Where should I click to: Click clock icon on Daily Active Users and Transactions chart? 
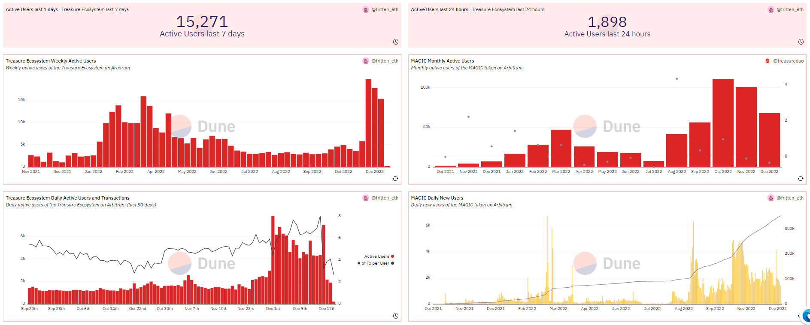click(396, 316)
